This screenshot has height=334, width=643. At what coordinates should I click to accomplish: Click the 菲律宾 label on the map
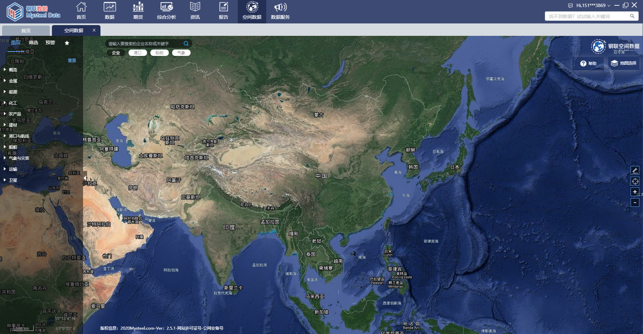click(x=395, y=269)
